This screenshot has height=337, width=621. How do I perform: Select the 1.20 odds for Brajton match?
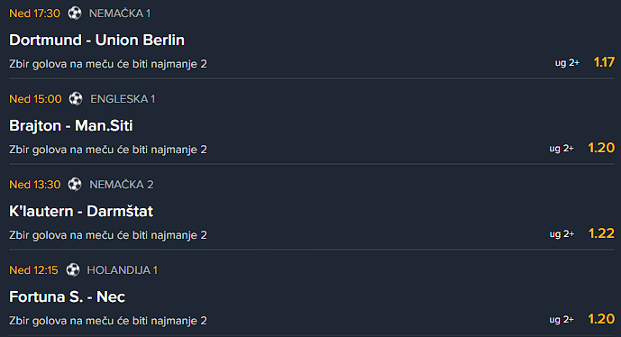601,148
